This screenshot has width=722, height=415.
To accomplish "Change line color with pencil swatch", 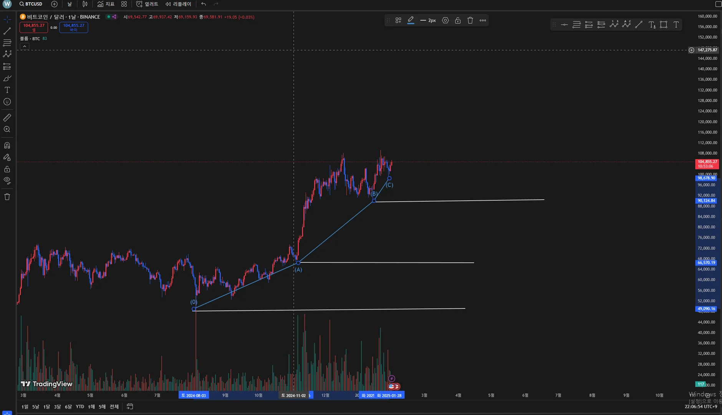I will [411, 20].
